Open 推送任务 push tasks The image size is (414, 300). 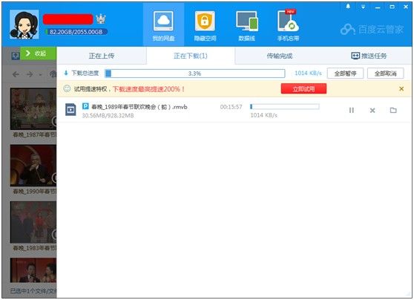(369, 56)
